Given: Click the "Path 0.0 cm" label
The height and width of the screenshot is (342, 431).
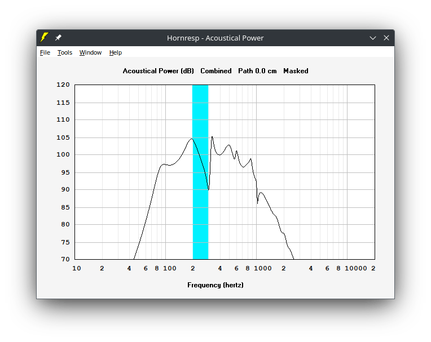Looking at the screenshot, I should [x=257, y=71].
